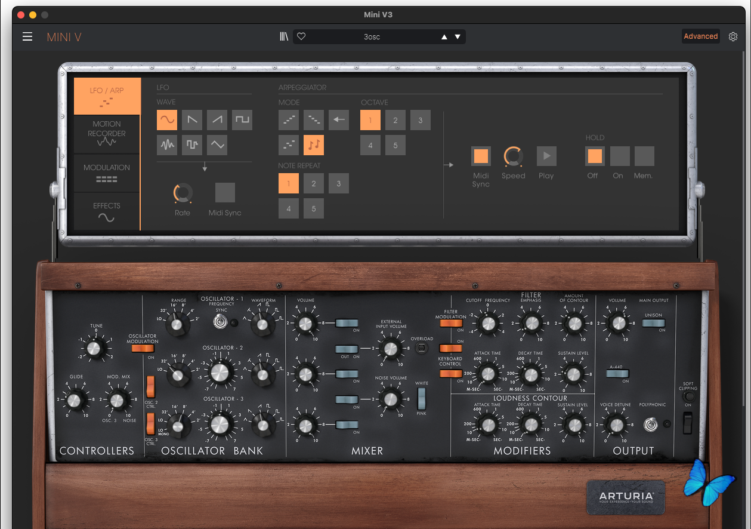Click the filter Cutoff Frequency knob
This screenshot has width=751, height=529.
pos(488,323)
